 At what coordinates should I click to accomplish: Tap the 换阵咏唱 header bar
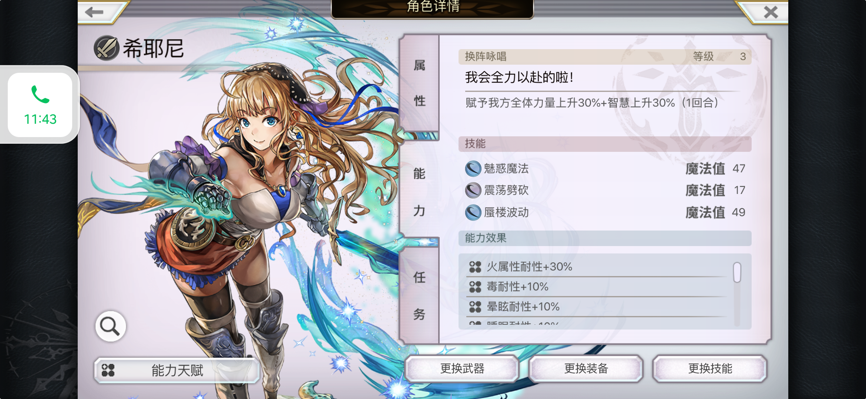[605, 57]
